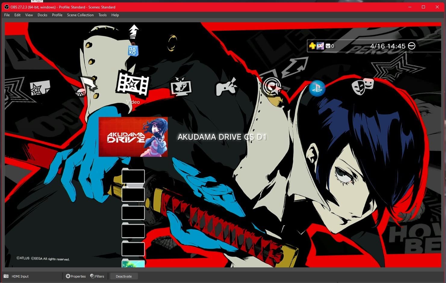Click the HDMI Input source icon

pyautogui.click(x=6, y=276)
